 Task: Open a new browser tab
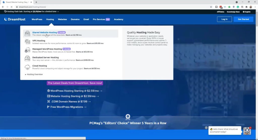[36, 2]
